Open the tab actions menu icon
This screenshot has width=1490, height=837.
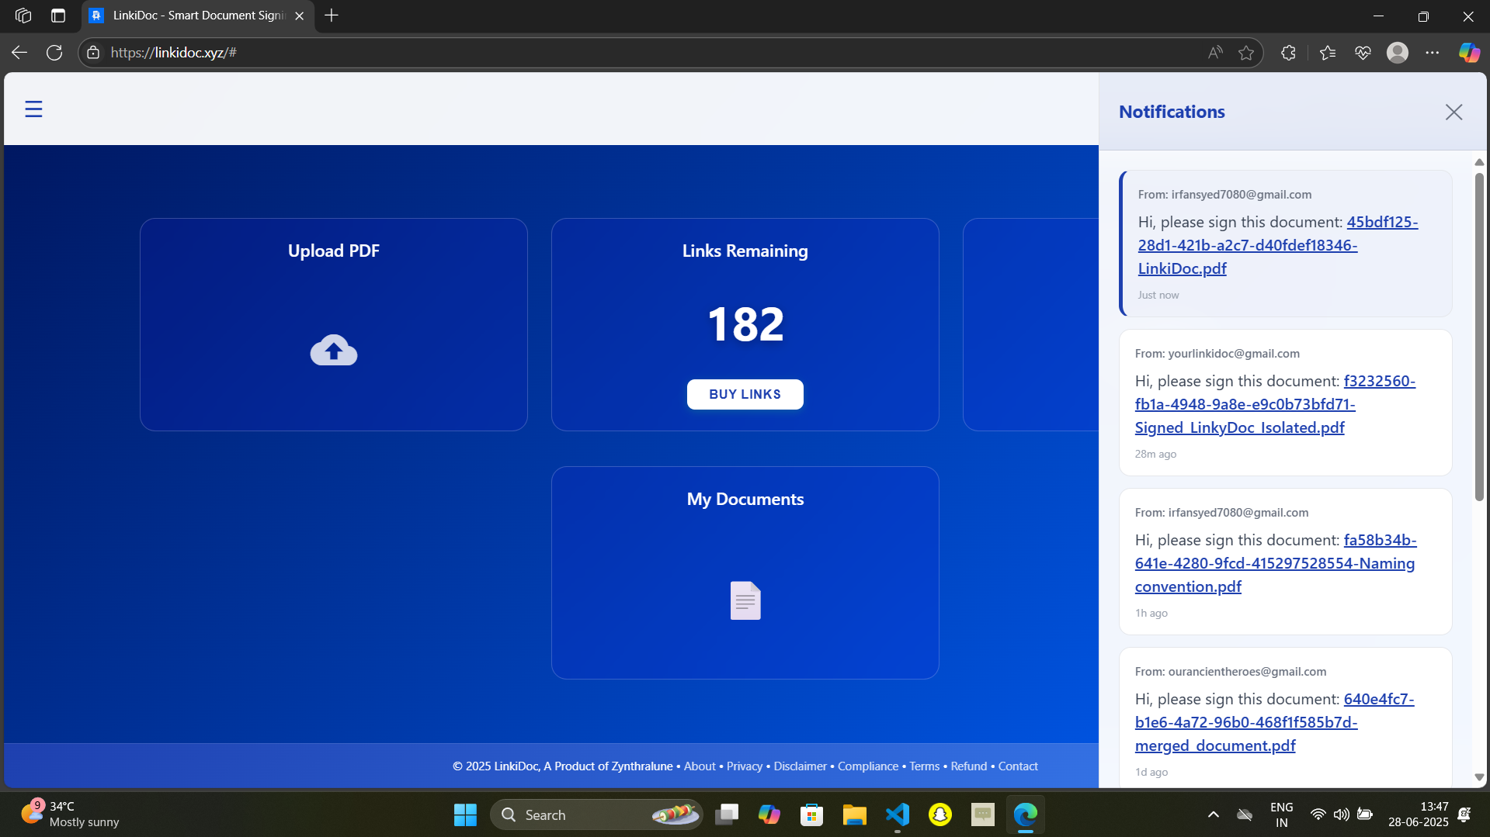[58, 16]
